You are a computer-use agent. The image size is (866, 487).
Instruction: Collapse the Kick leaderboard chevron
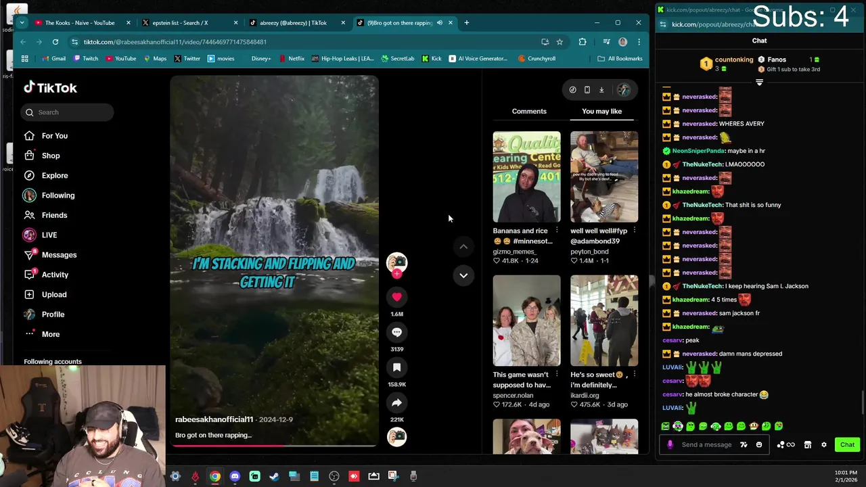pos(759,83)
